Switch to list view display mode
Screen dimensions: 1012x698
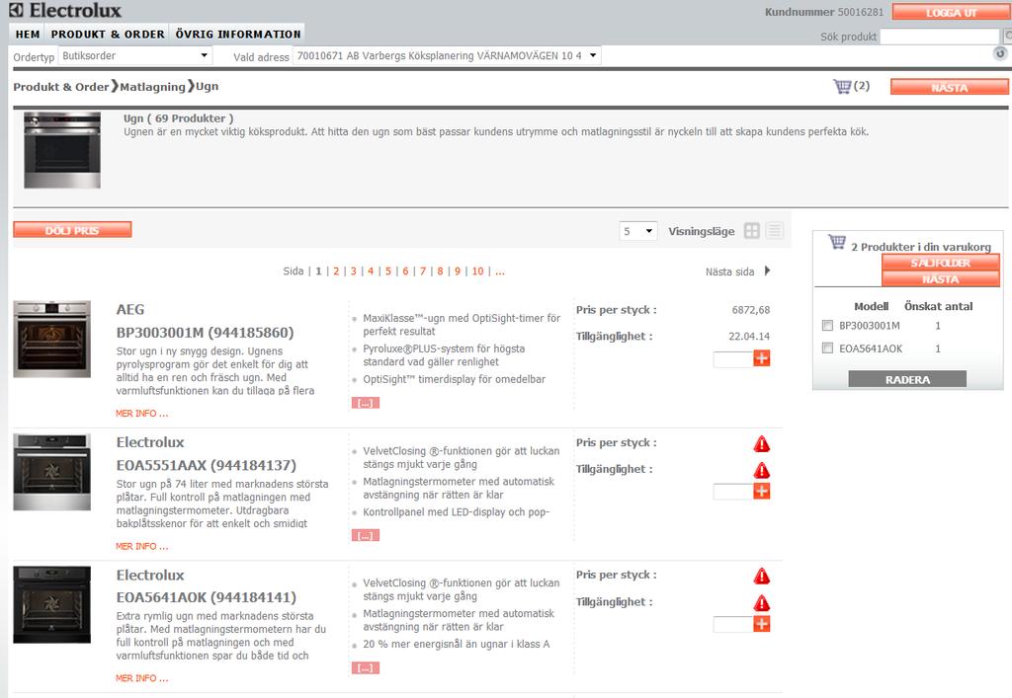pyautogui.click(x=775, y=231)
